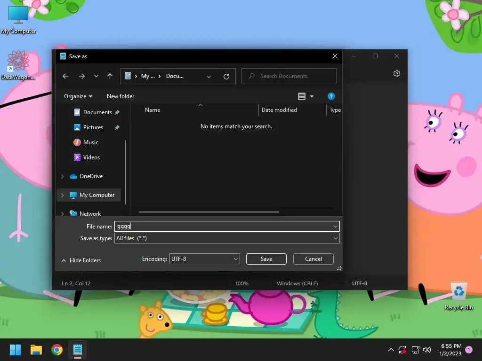The height and width of the screenshot is (361, 482).
Task: Refresh the Documents folder view
Action: click(226, 77)
